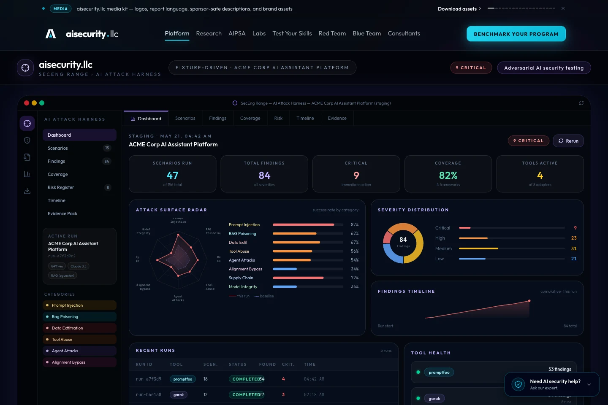The height and width of the screenshot is (405, 608).
Task: Click the refresh icon in the window title bar
Action: point(581,103)
